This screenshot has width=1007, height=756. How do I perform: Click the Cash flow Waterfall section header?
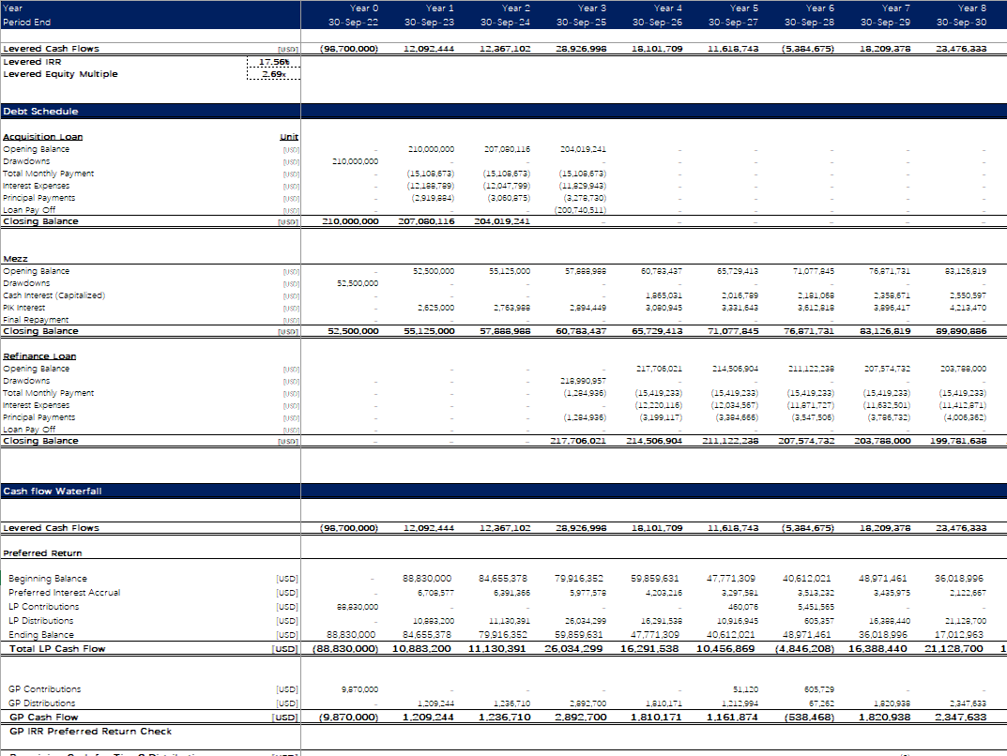(53, 491)
